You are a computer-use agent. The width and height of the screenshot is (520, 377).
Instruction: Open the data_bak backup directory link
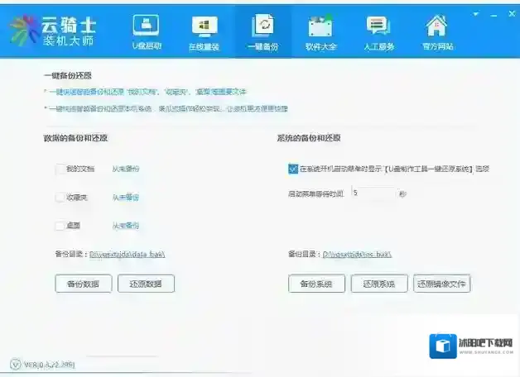127,254
